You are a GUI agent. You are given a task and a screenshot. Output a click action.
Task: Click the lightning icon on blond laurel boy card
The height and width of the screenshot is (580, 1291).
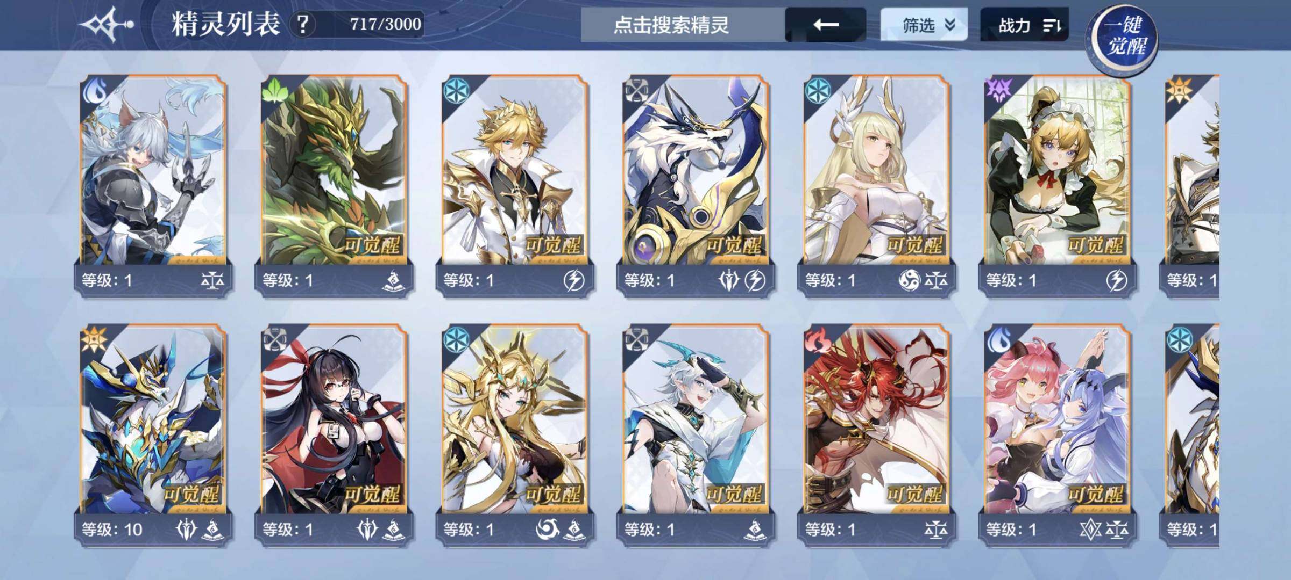[574, 280]
